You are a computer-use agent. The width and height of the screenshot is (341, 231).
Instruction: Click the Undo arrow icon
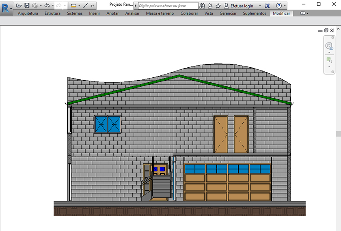pos(47,6)
